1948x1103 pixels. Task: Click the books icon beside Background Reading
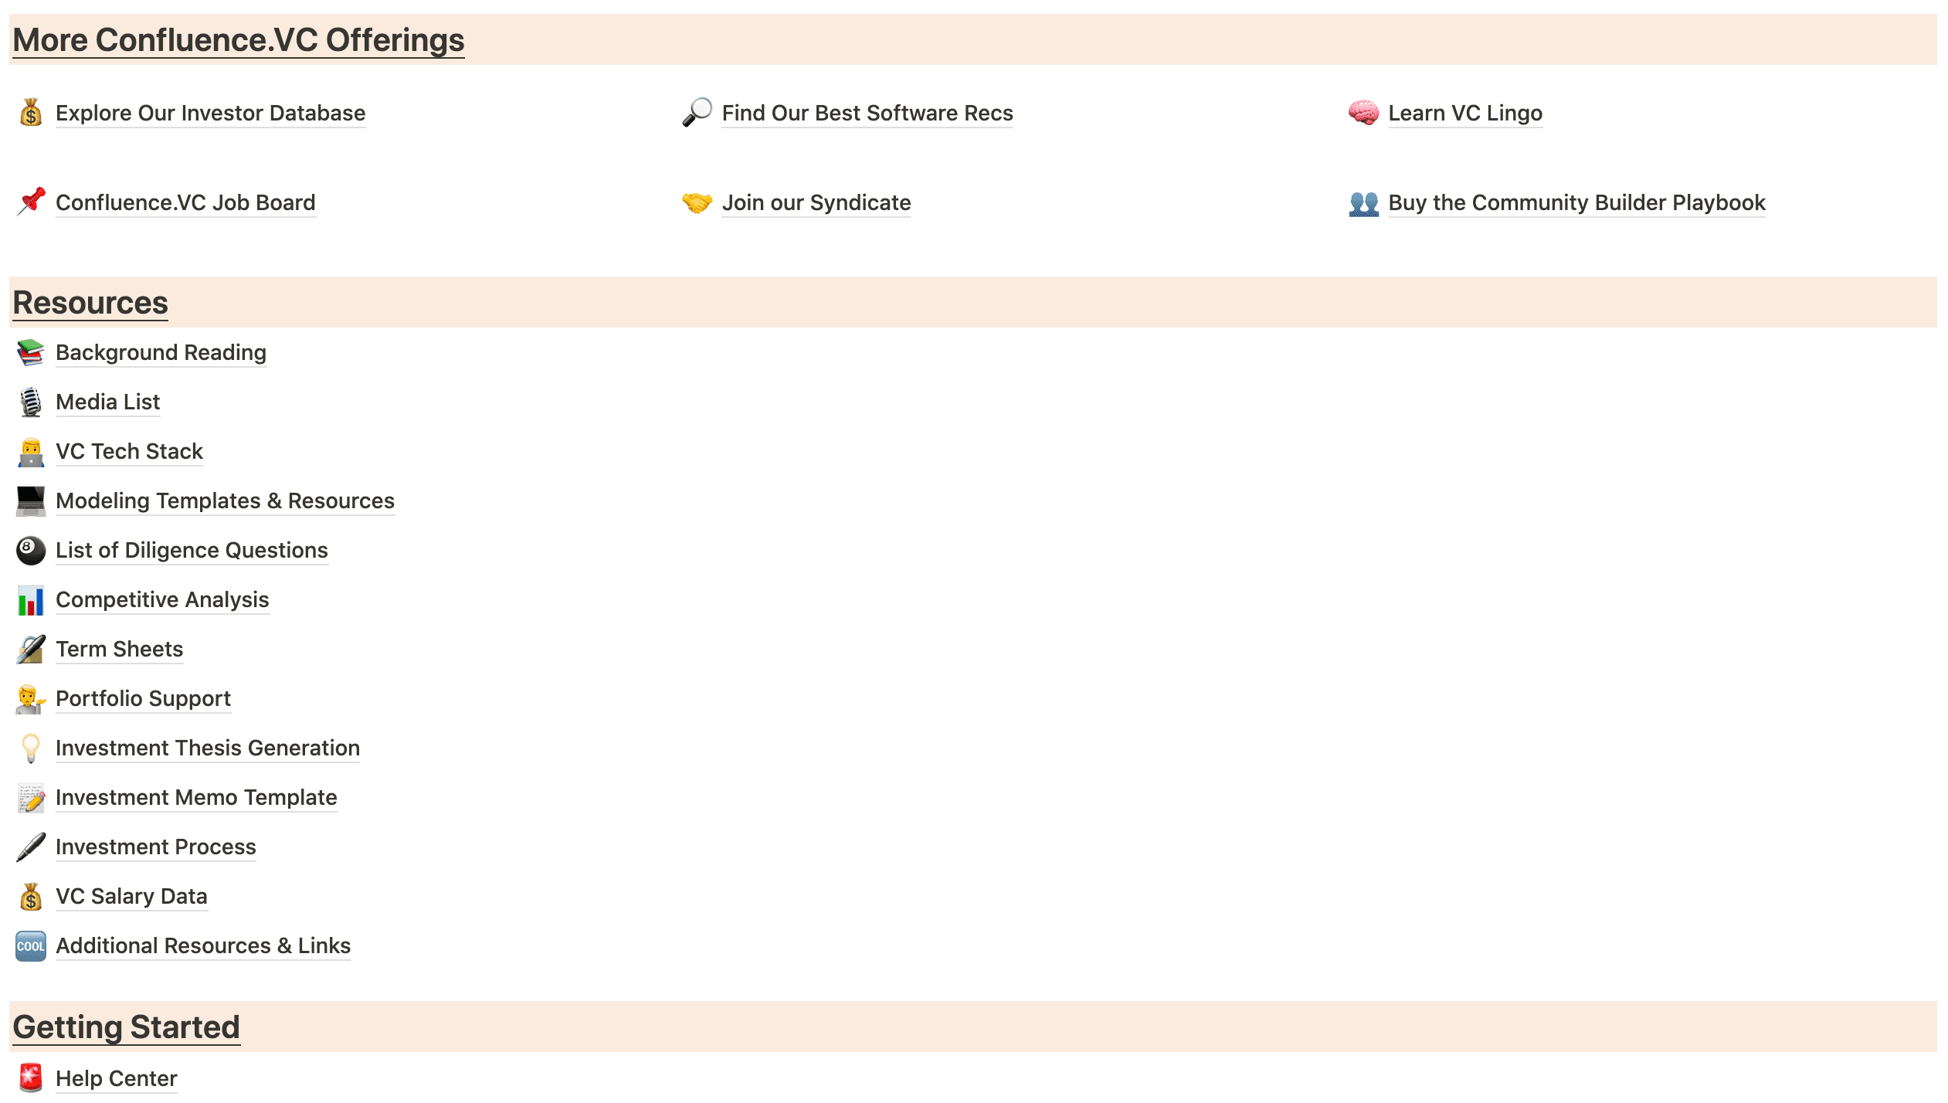(31, 352)
